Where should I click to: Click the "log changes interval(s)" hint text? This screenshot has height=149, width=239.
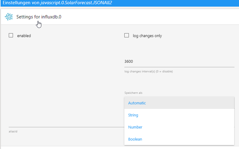click(148, 71)
